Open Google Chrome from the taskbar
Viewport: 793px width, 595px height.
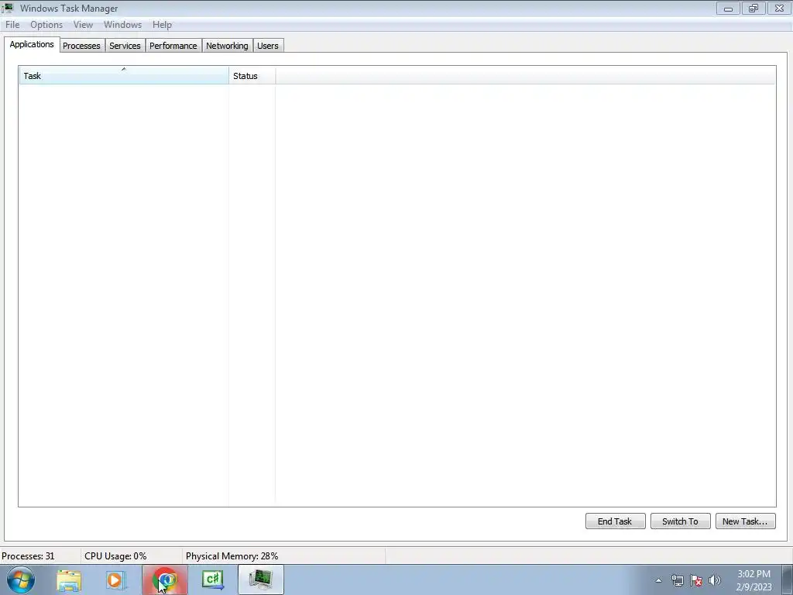pyautogui.click(x=165, y=580)
